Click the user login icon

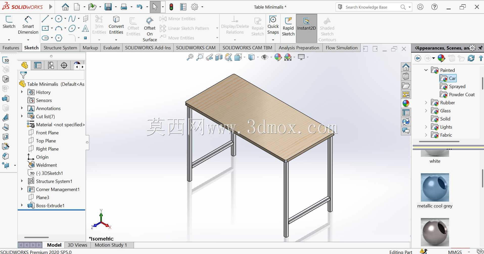tap(420, 7)
